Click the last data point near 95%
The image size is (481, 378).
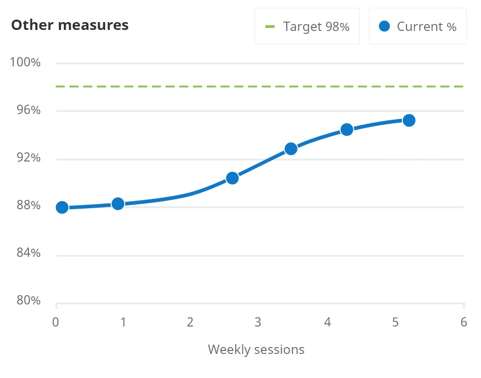click(409, 120)
